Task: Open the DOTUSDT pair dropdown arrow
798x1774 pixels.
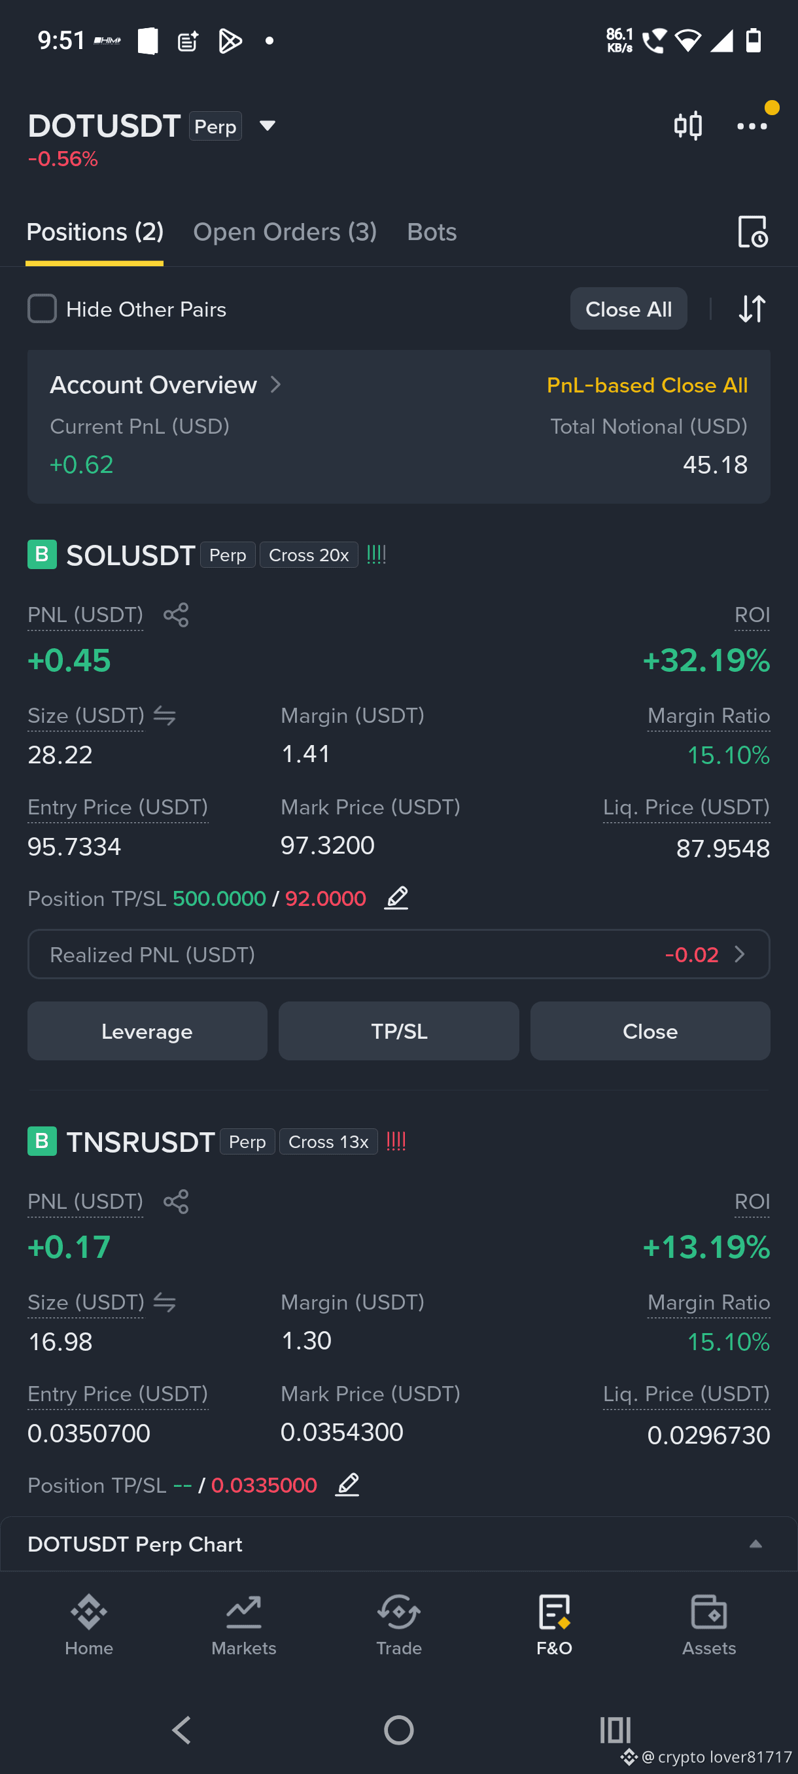Action: pos(267,126)
